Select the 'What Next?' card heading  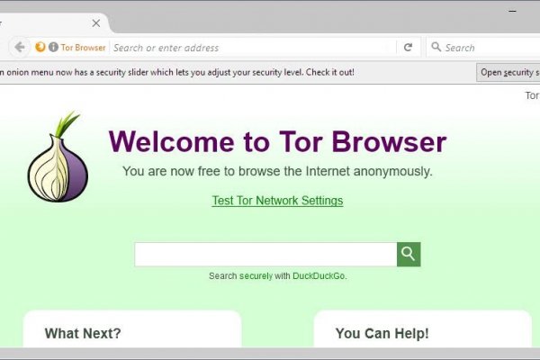tap(83, 333)
